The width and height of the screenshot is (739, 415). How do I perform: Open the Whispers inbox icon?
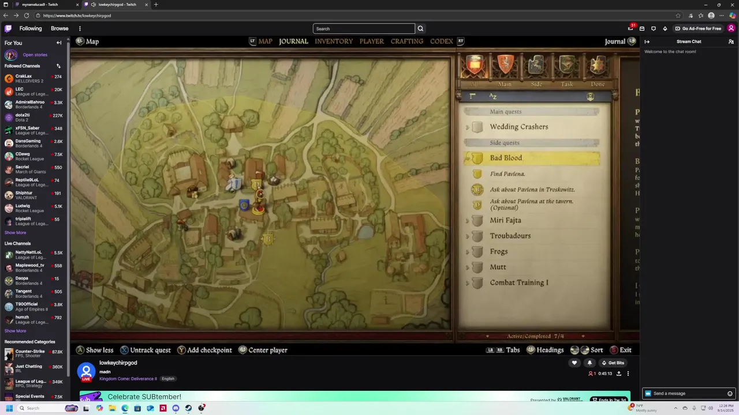[642, 28]
